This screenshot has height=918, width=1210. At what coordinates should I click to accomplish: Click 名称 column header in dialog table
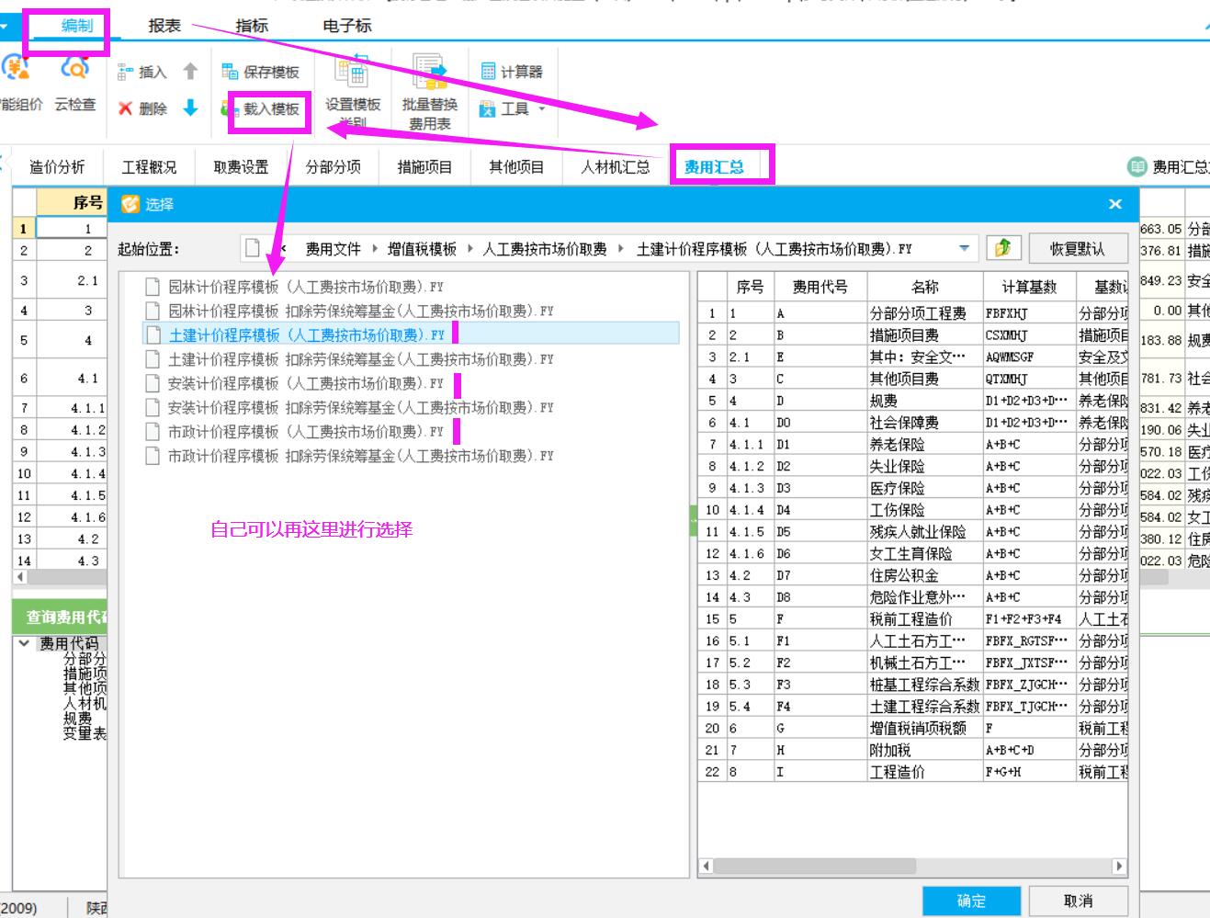coord(924,287)
